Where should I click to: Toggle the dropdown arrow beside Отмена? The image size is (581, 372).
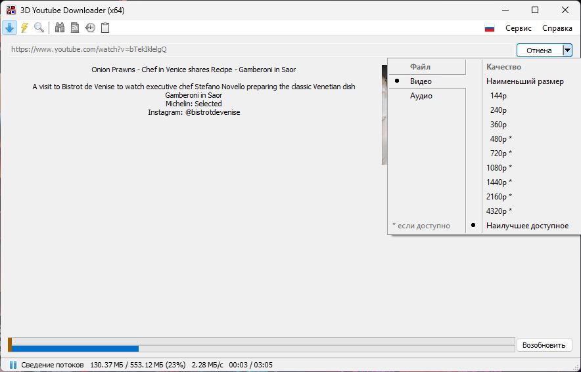(567, 51)
